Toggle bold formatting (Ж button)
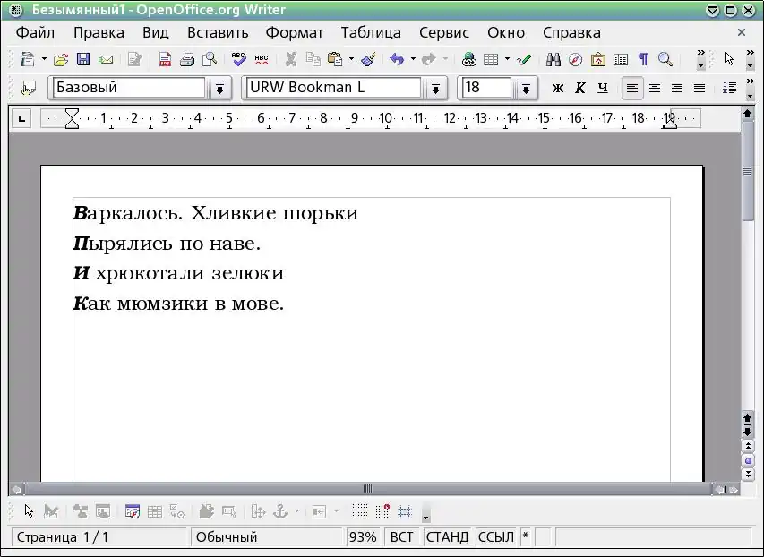This screenshot has width=764, height=557. pyautogui.click(x=557, y=88)
